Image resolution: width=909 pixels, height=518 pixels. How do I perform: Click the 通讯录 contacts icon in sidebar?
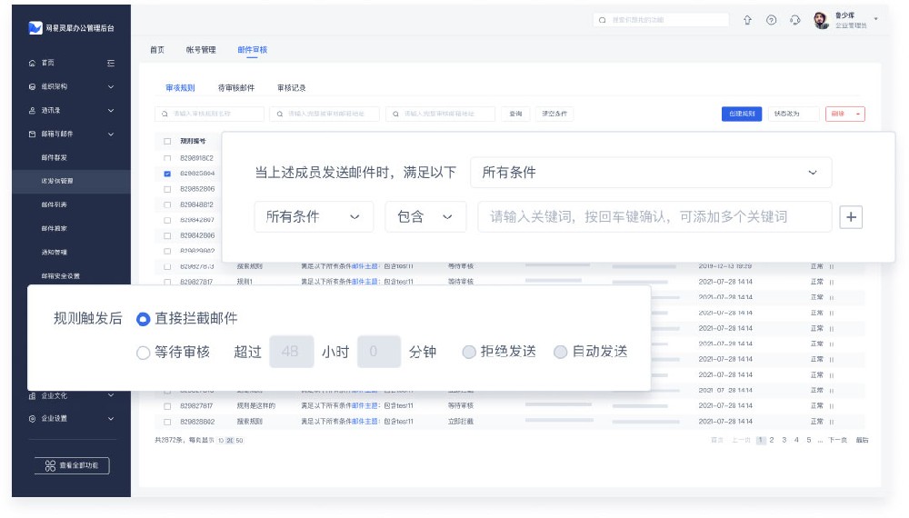tap(33, 110)
